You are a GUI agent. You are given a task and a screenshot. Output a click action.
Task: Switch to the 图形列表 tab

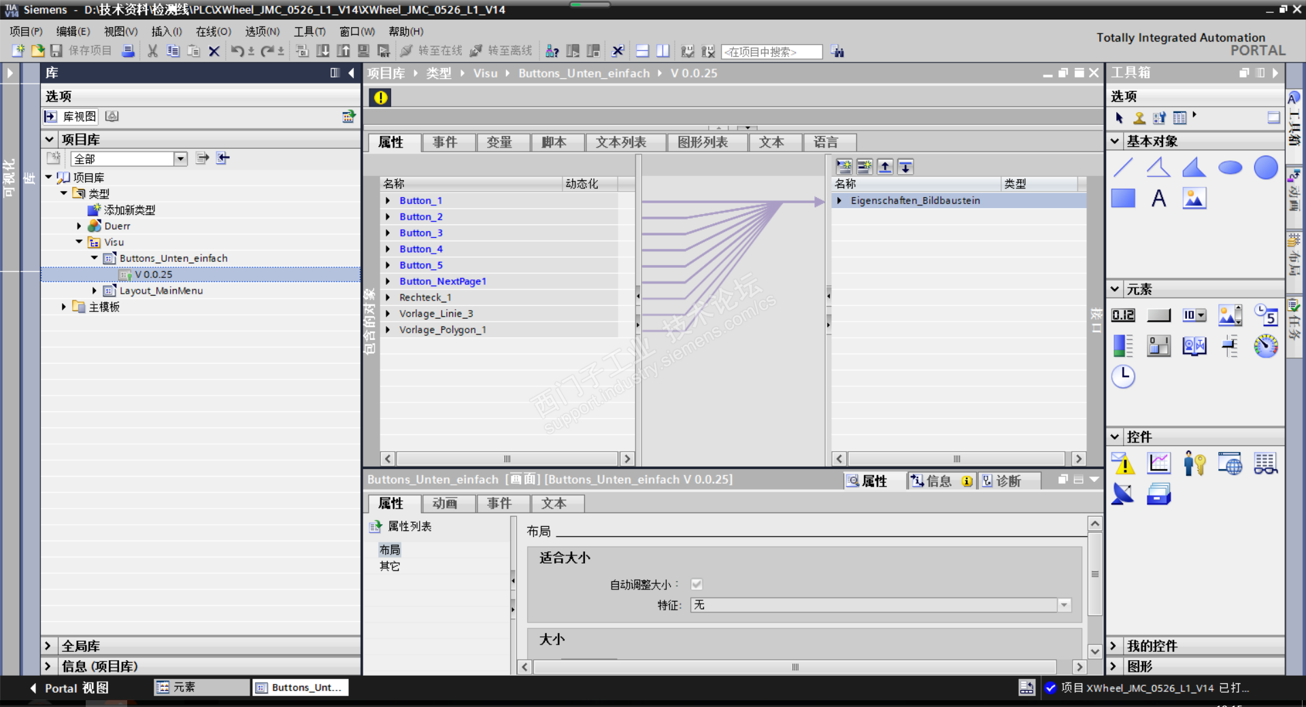[702, 142]
